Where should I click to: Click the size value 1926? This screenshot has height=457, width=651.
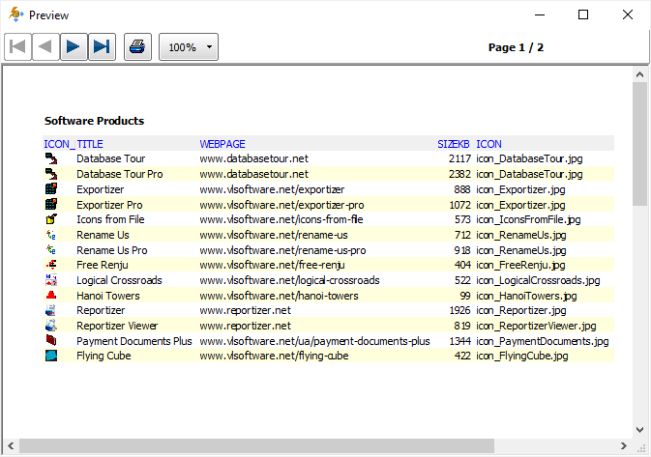pyautogui.click(x=459, y=310)
